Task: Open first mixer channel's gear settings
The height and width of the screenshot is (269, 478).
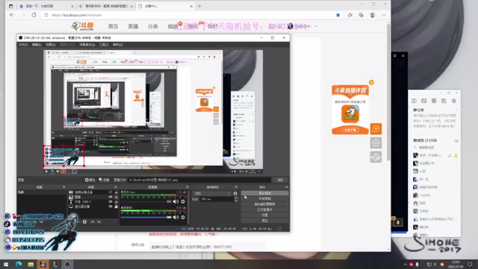Action: 183,202
